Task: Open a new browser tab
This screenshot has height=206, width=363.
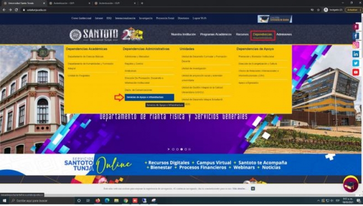Action: [142, 3]
